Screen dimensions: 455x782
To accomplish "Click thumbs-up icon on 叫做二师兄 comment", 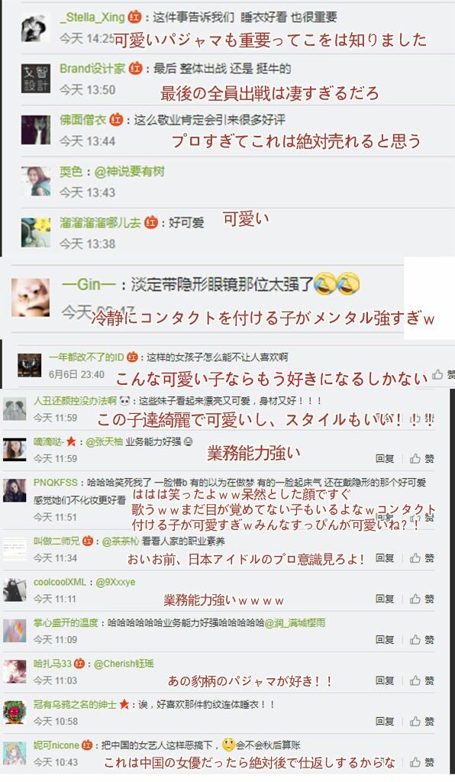I will pos(415,558).
